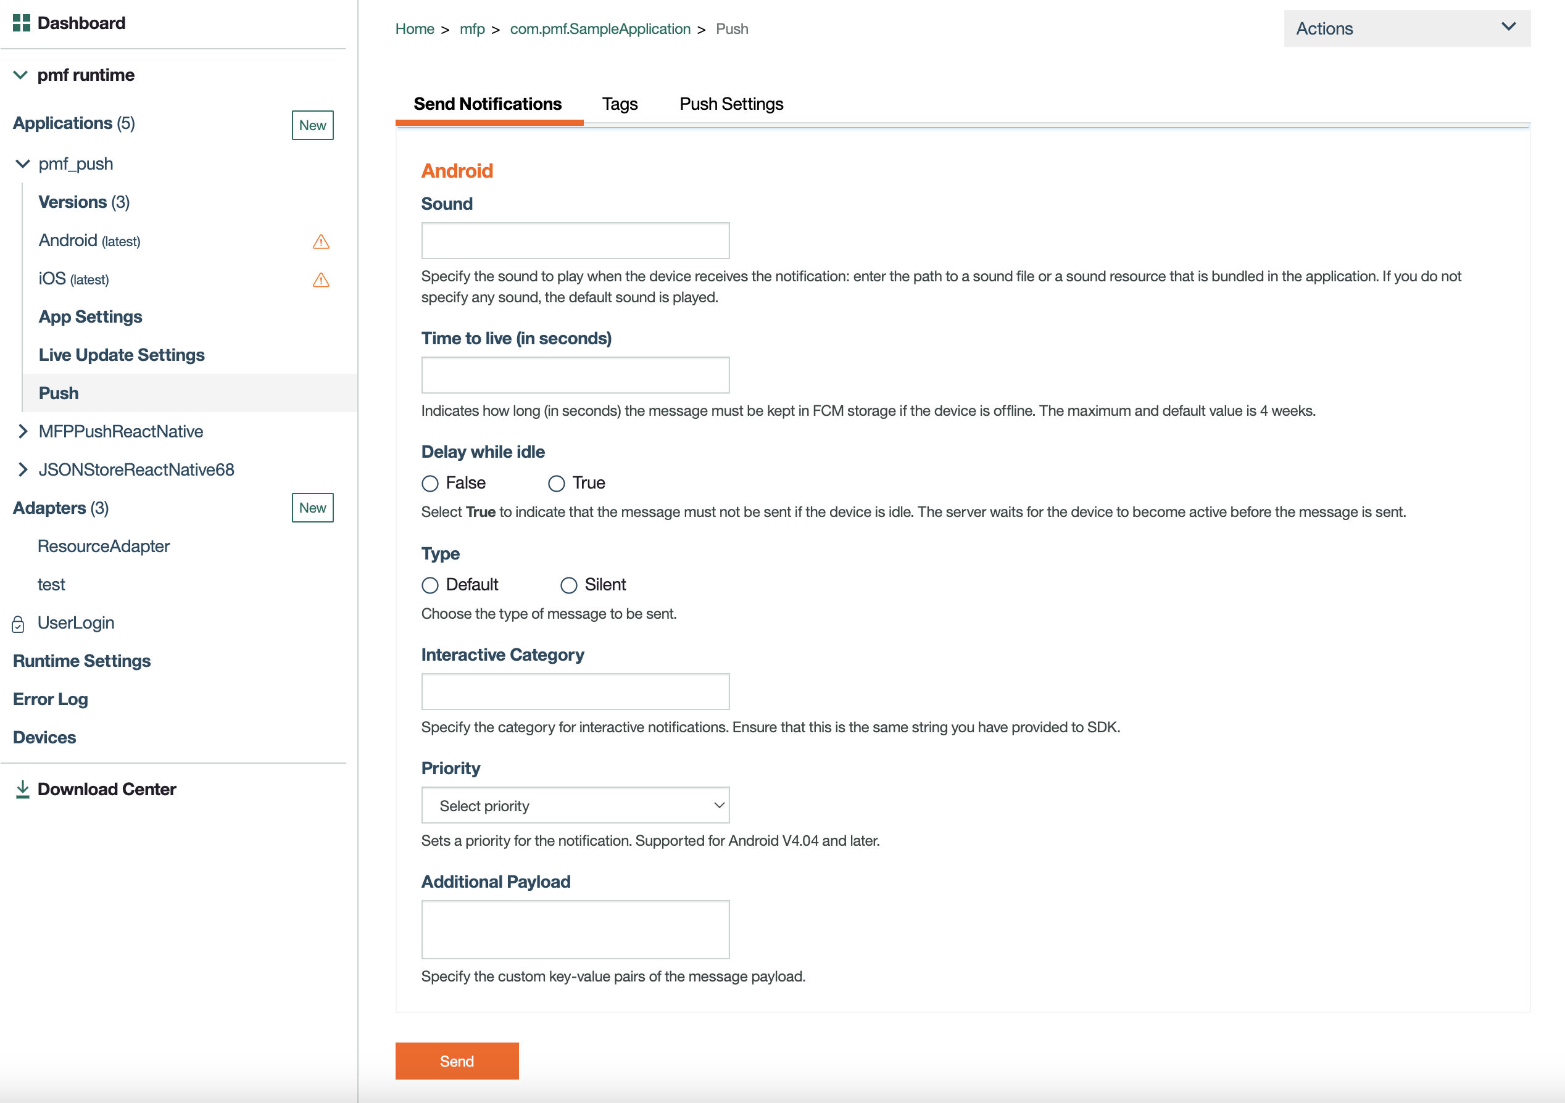Click the Download Center download icon

[22, 788]
